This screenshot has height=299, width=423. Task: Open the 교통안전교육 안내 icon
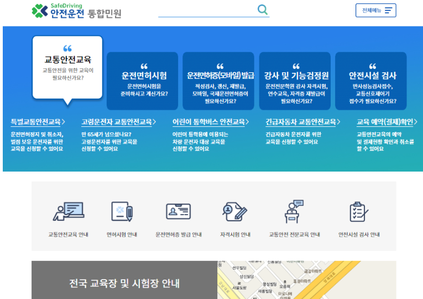click(x=68, y=212)
